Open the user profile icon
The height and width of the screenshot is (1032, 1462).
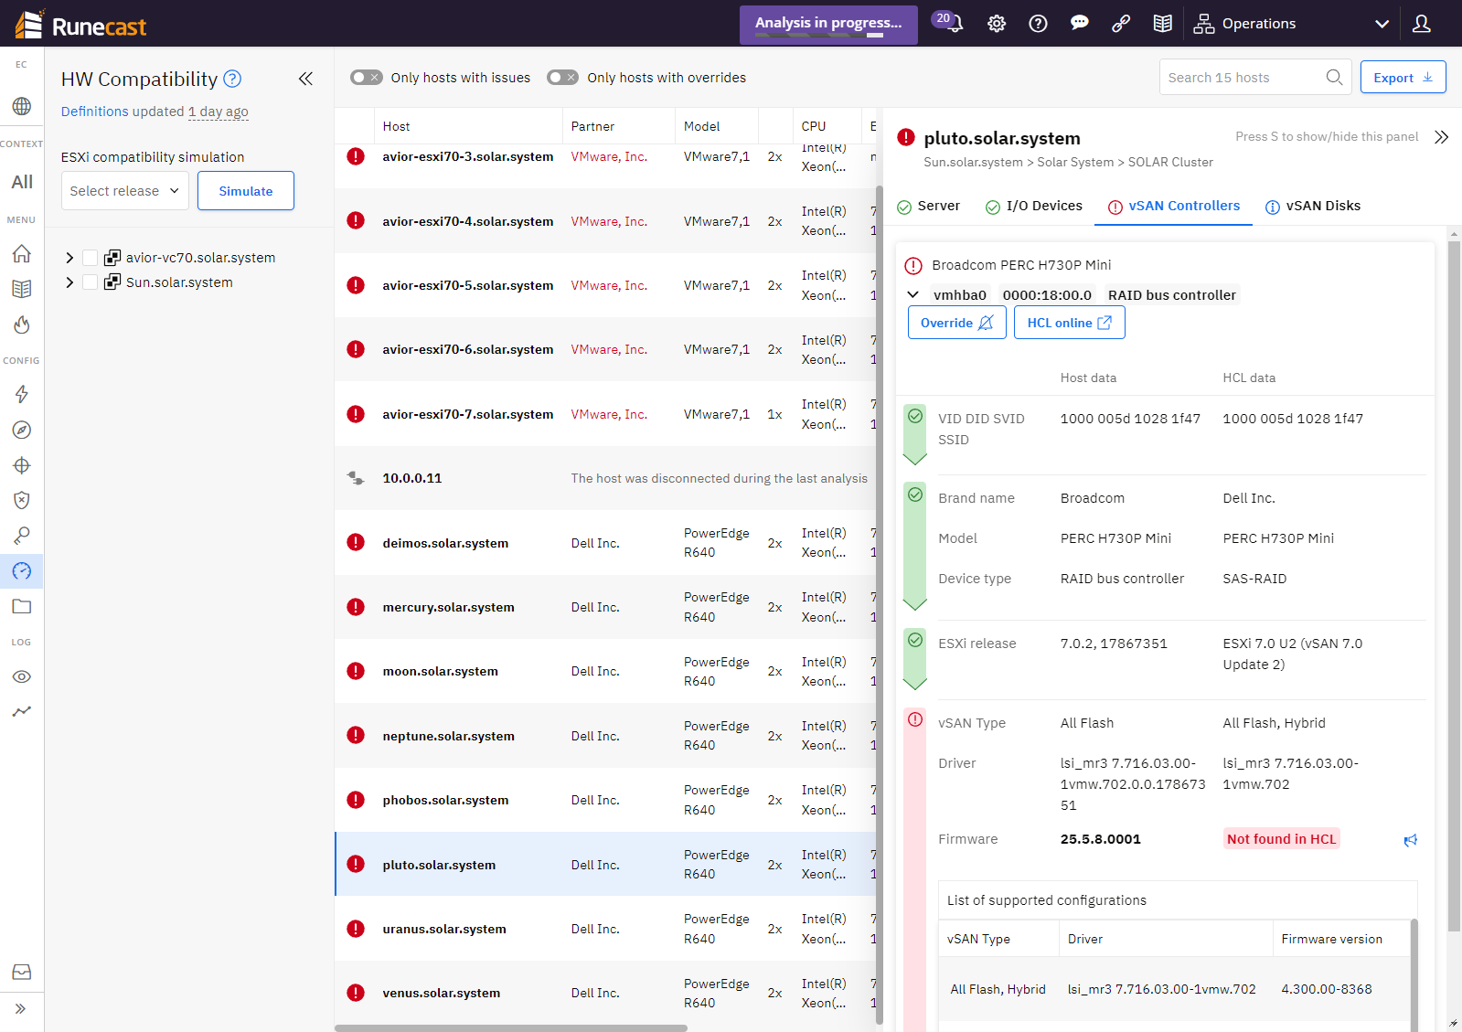pyautogui.click(x=1421, y=24)
